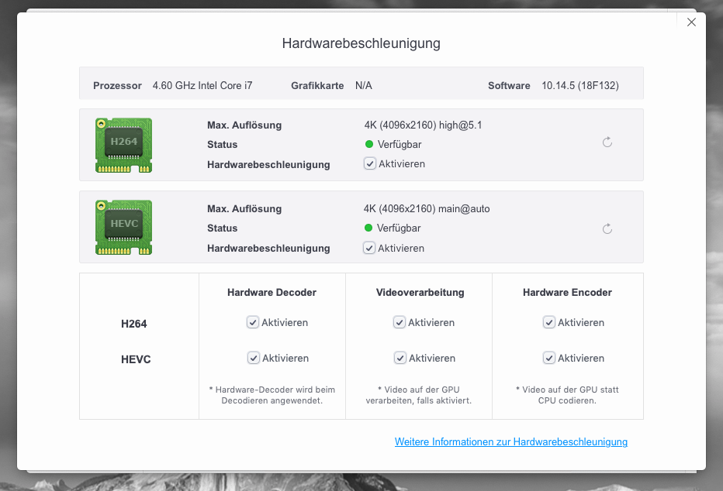Image resolution: width=723 pixels, height=491 pixels.
Task: Click note Video auf der GPU verarbeiten
Action: (x=419, y=395)
